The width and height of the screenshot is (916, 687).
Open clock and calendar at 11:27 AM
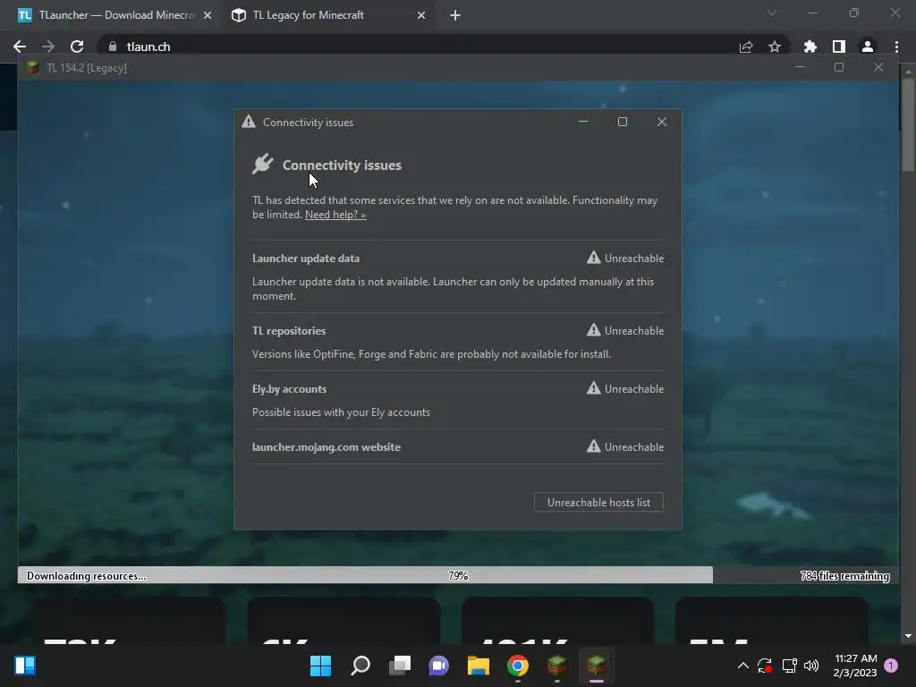click(x=855, y=666)
